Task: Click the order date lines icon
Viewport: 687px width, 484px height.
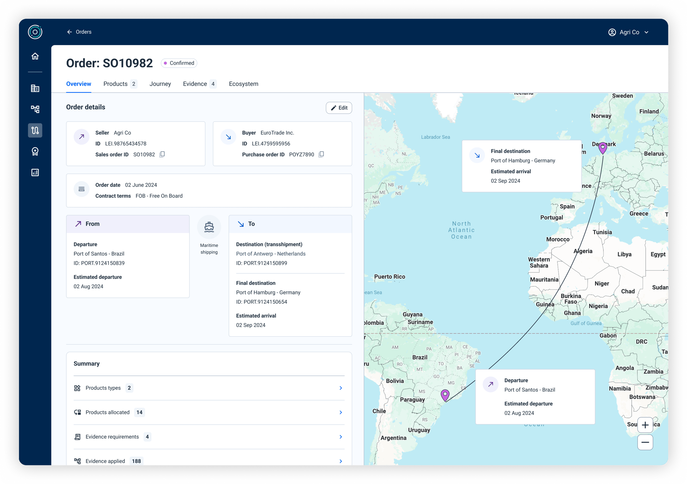Action: (x=81, y=189)
